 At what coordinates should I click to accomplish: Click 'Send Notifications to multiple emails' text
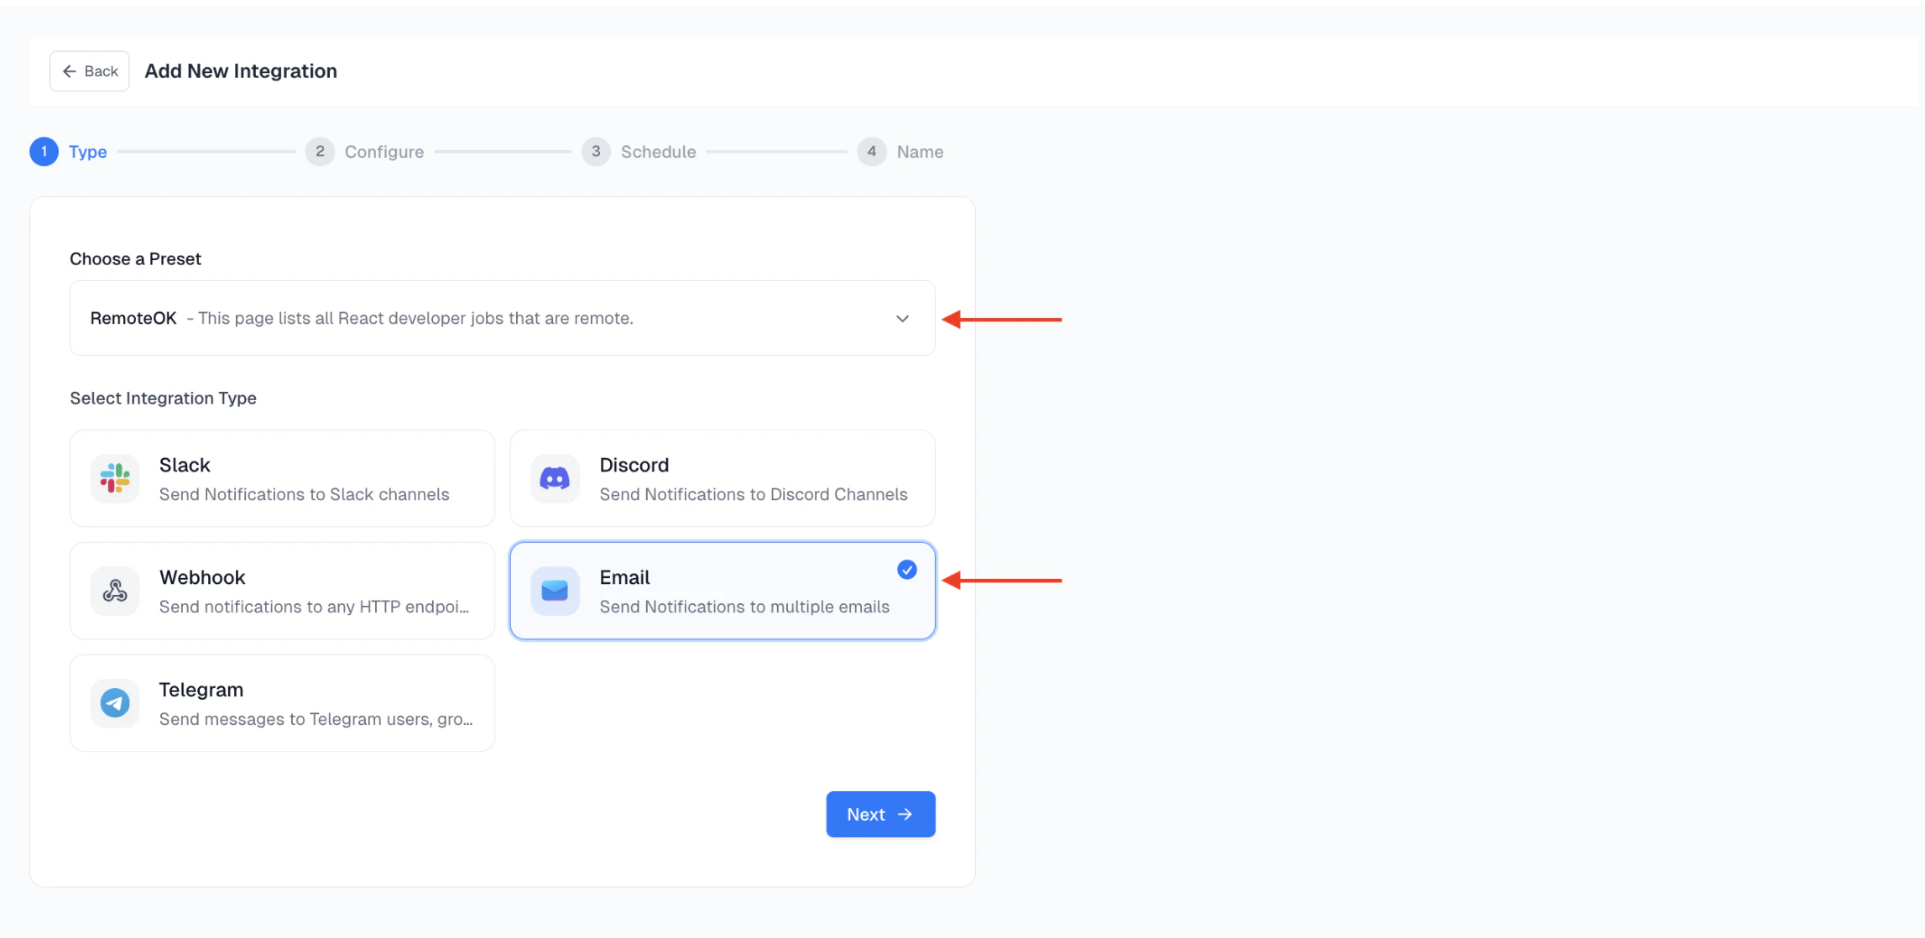tap(744, 607)
